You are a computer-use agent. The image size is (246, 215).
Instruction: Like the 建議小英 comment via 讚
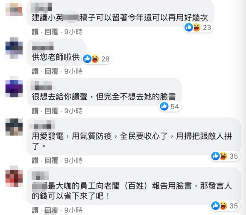coord(35,32)
